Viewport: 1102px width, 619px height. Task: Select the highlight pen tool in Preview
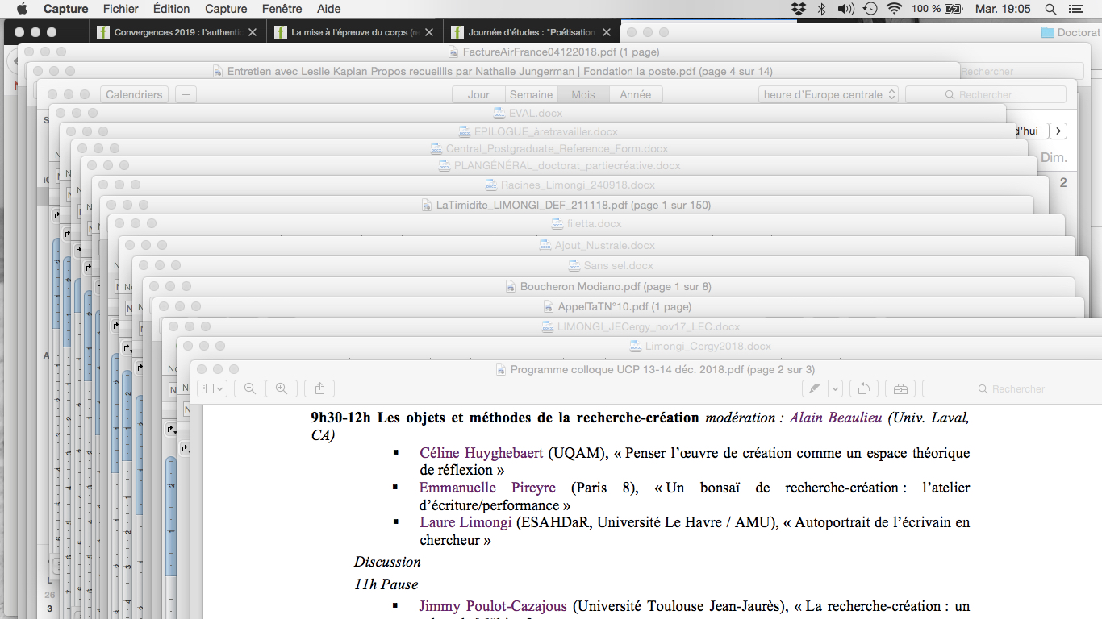click(x=815, y=388)
